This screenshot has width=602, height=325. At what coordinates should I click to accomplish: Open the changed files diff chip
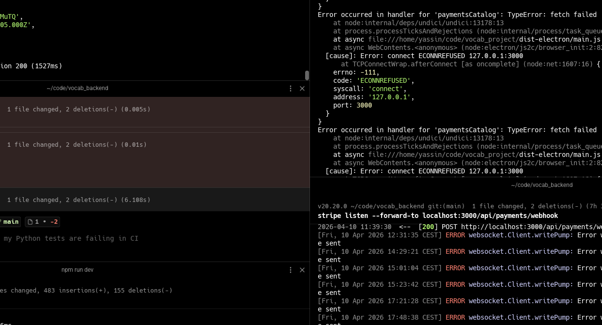[43, 222]
